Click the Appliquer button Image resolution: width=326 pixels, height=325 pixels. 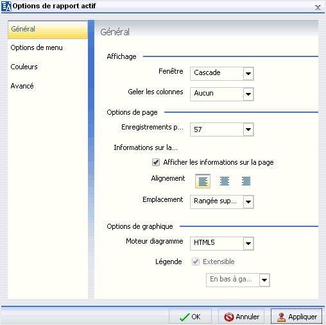click(296, 317)
